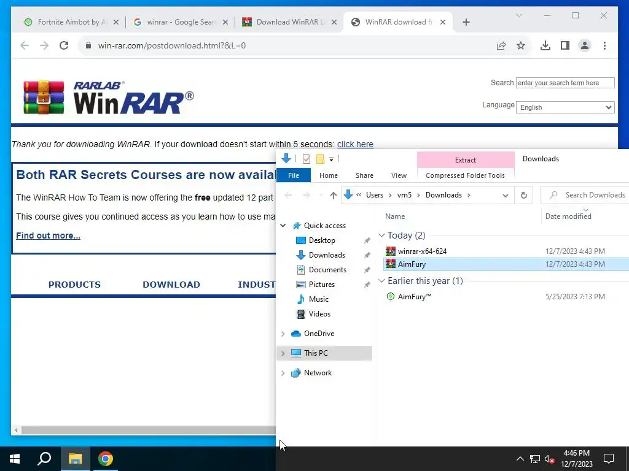Refresh the Downloads folder in Explorer
The image size is (629, 471).
coord(523,195)
